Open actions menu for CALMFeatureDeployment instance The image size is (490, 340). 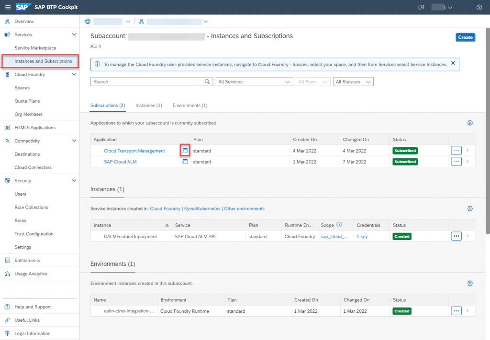click(456, 236)
